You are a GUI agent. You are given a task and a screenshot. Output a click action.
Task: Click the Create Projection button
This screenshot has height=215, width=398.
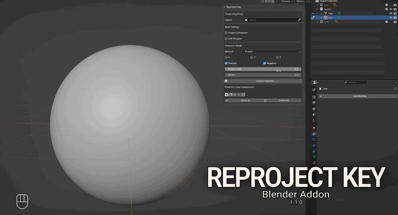tap(263, 81)
